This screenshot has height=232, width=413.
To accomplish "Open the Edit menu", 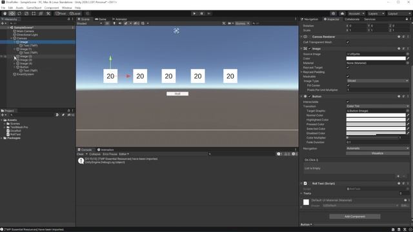I will [x=11, y=8].
